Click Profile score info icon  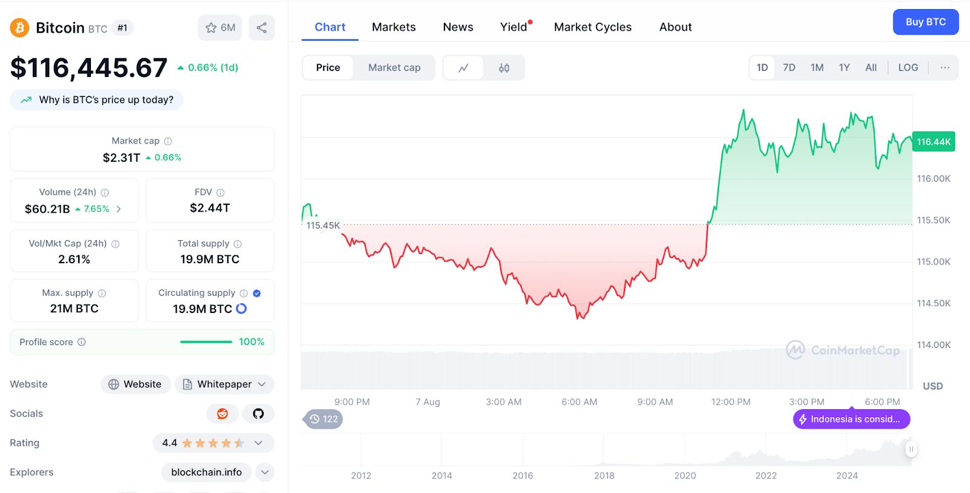[81, 342]
